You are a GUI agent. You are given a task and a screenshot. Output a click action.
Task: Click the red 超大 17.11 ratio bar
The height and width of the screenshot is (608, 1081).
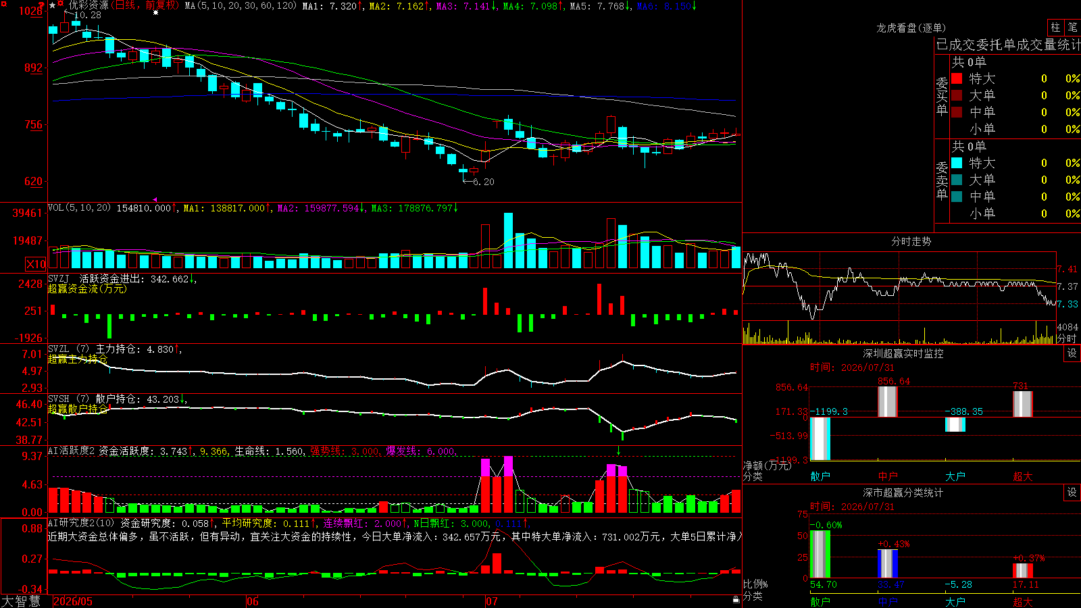[1023, 571]
